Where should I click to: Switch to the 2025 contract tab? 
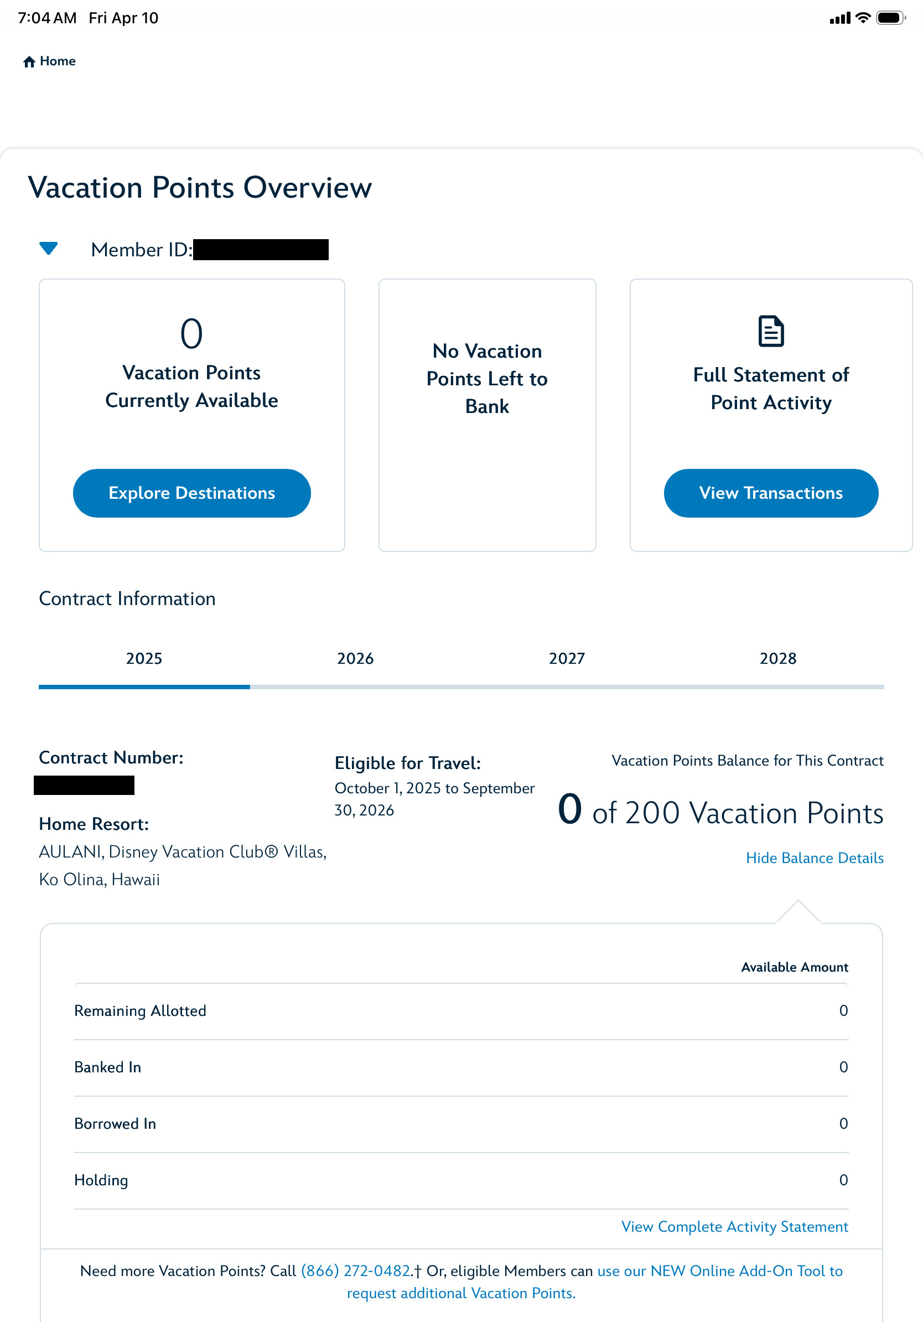click(144, 658)
